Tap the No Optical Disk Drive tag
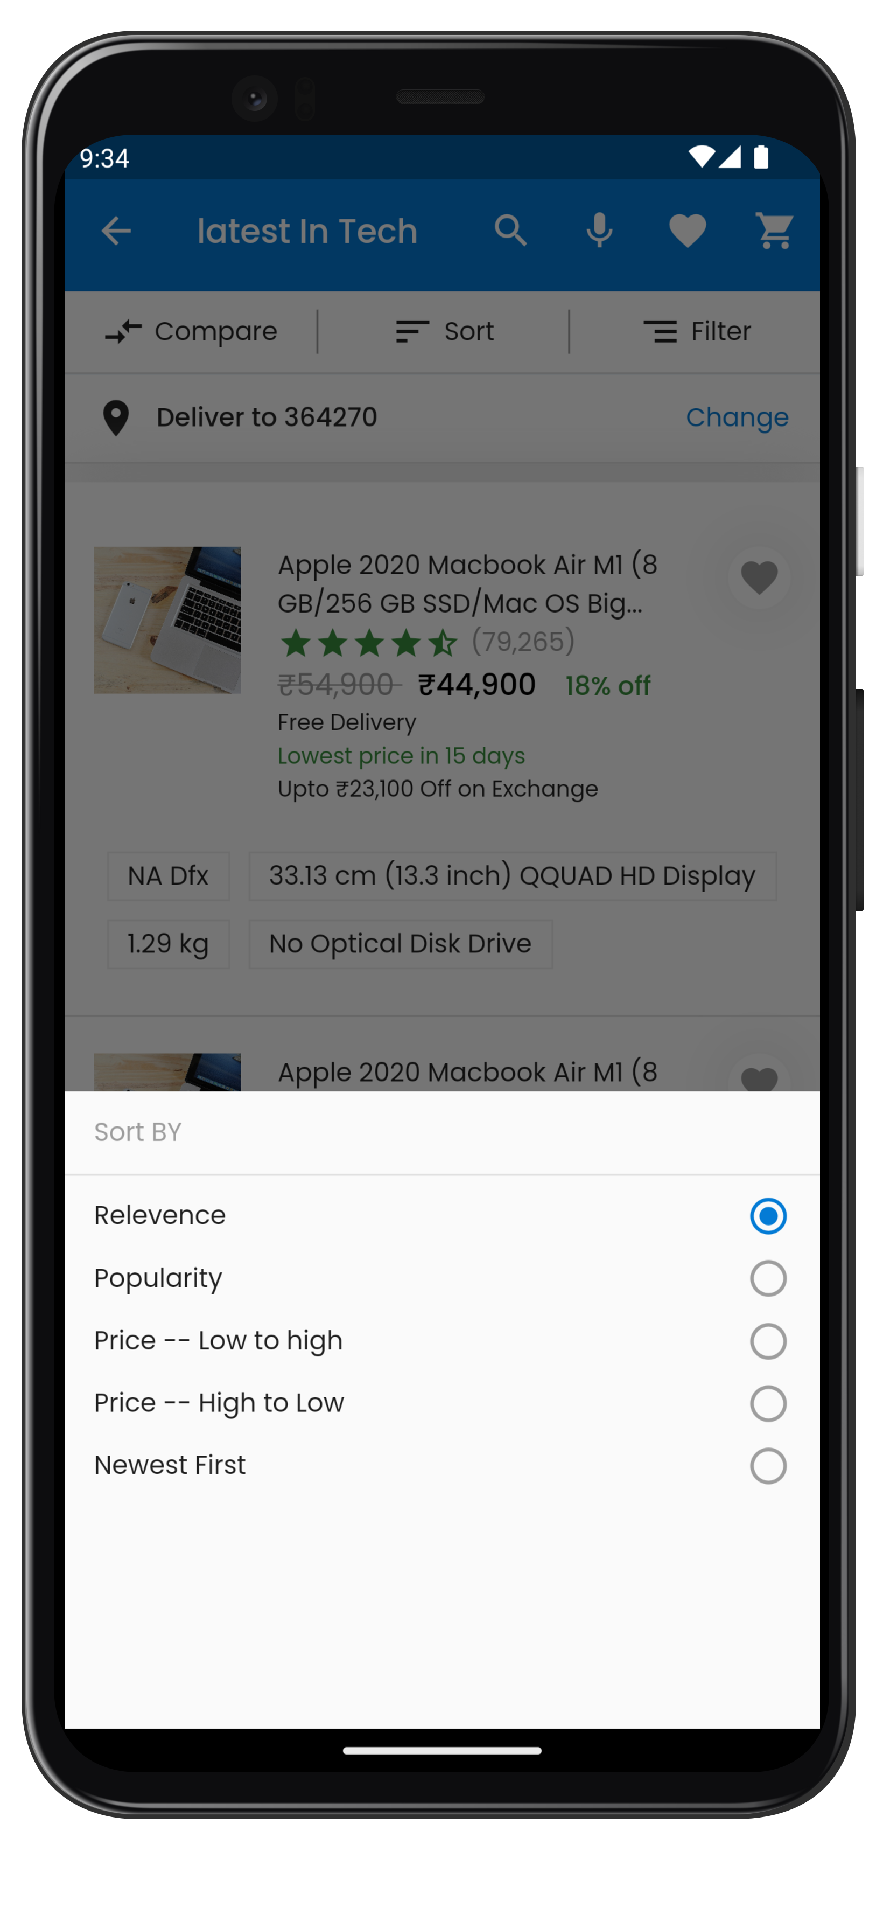Image resolution: width=883 pixels, height=1907 pixels. pyautogui.click(x=401, y=944)
